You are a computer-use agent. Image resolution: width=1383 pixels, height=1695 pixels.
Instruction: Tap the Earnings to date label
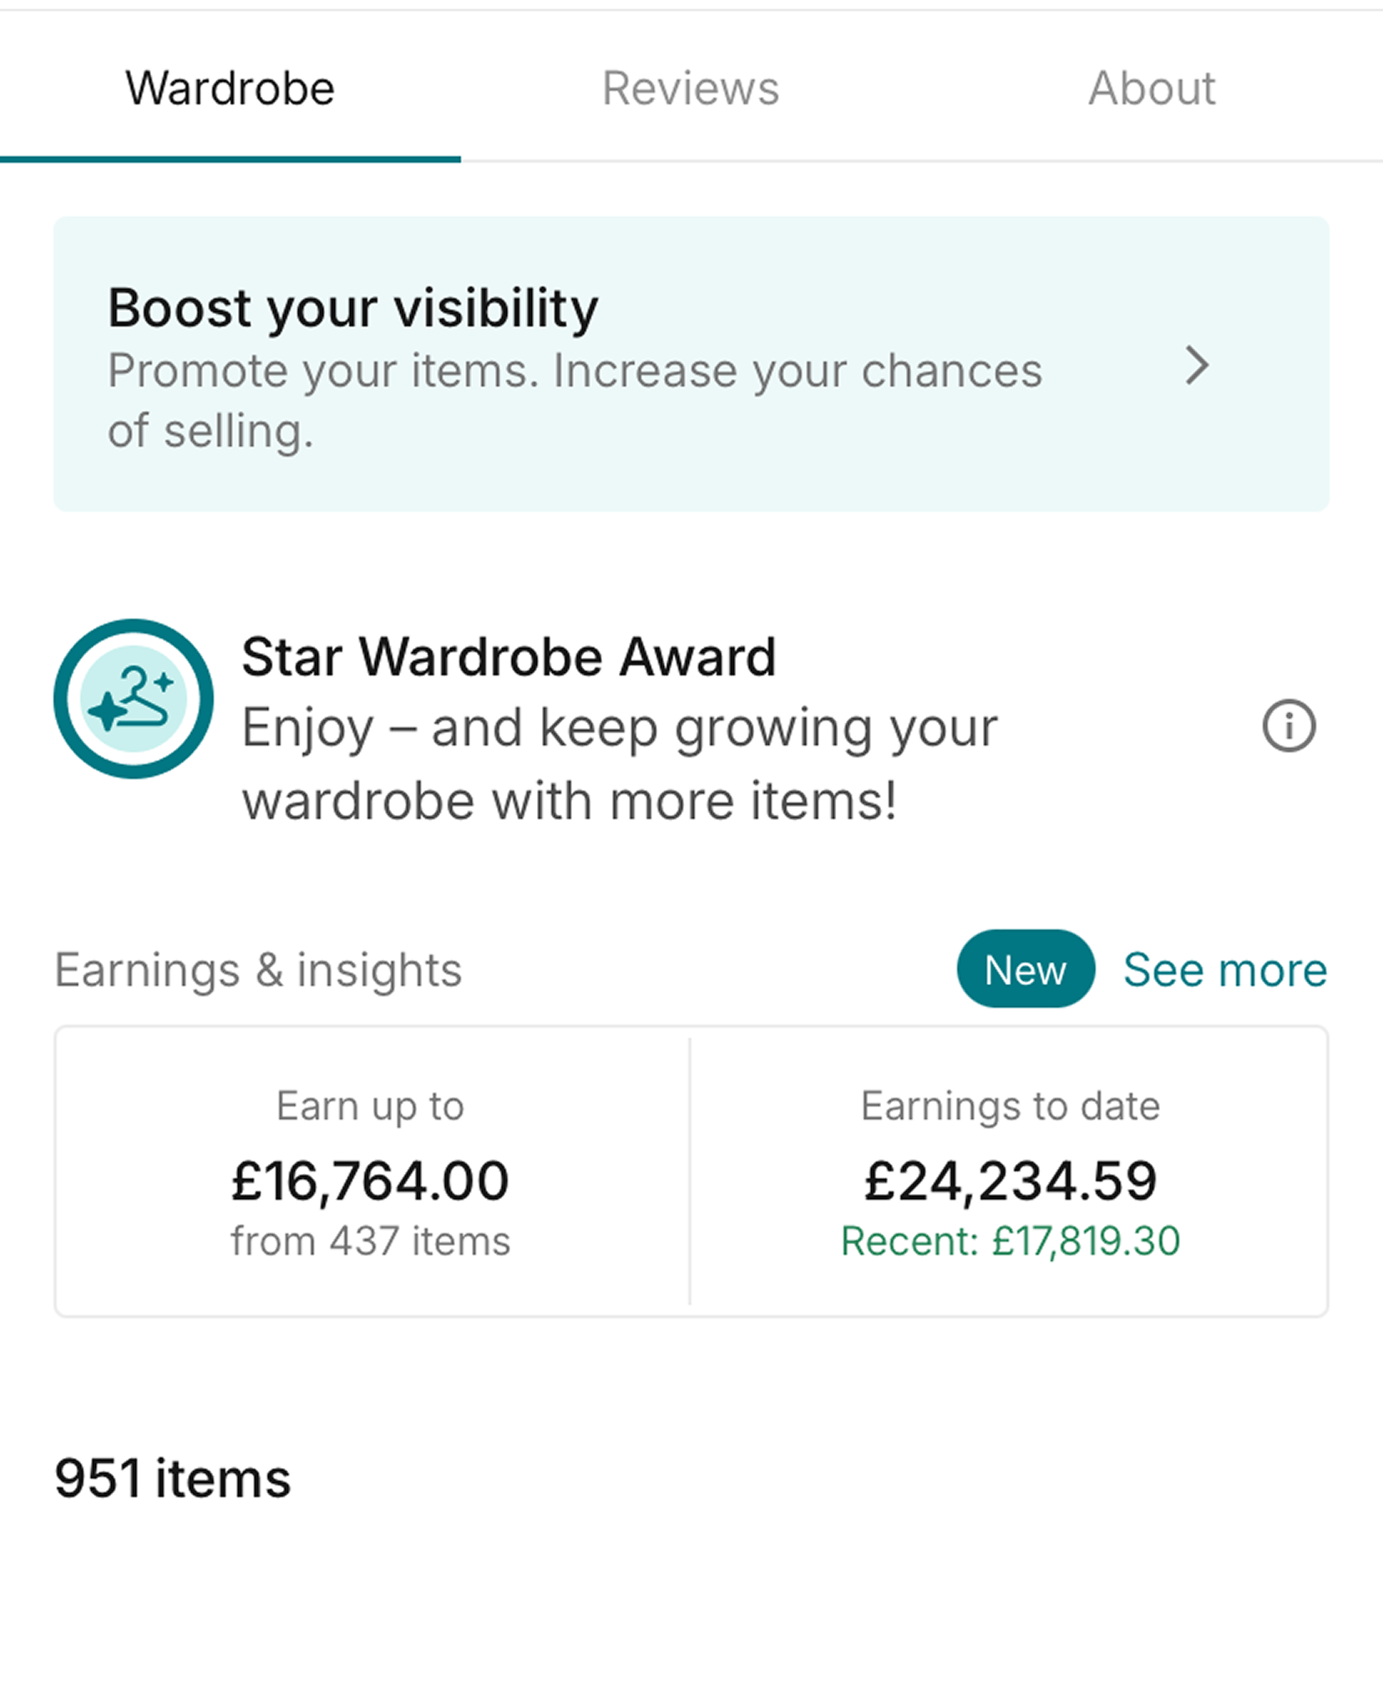[x=1011, y=1106]
